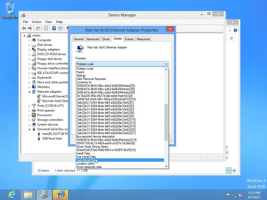
Task: Switch to details view in Explorer window
Action: coord(229,170)
